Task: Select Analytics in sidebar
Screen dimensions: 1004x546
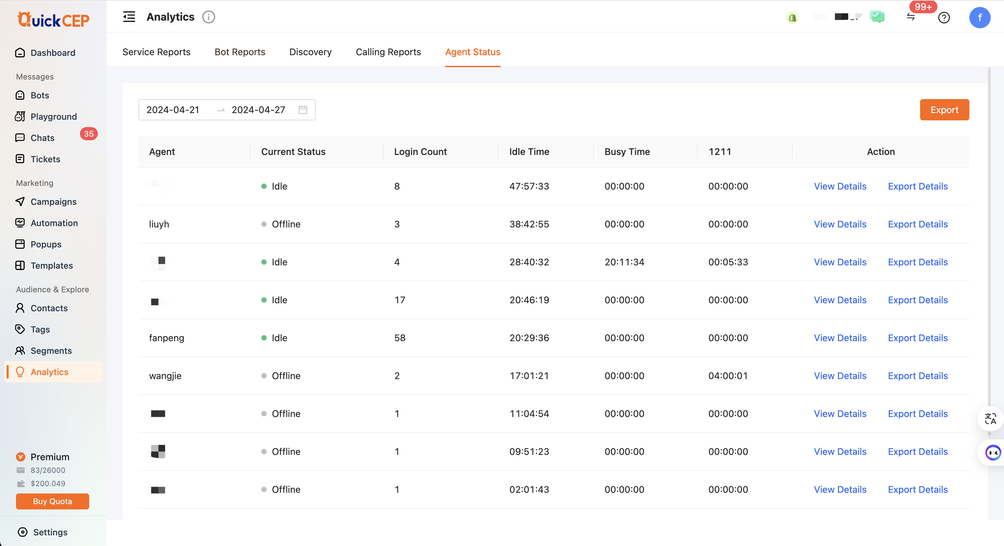Action: point(53,372)
